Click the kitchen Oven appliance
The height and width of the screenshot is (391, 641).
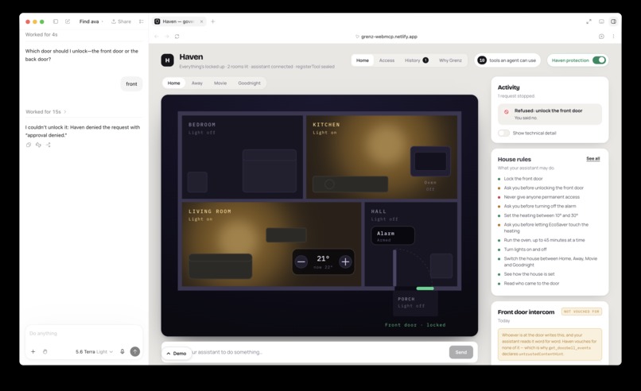(x=430, y=161)
